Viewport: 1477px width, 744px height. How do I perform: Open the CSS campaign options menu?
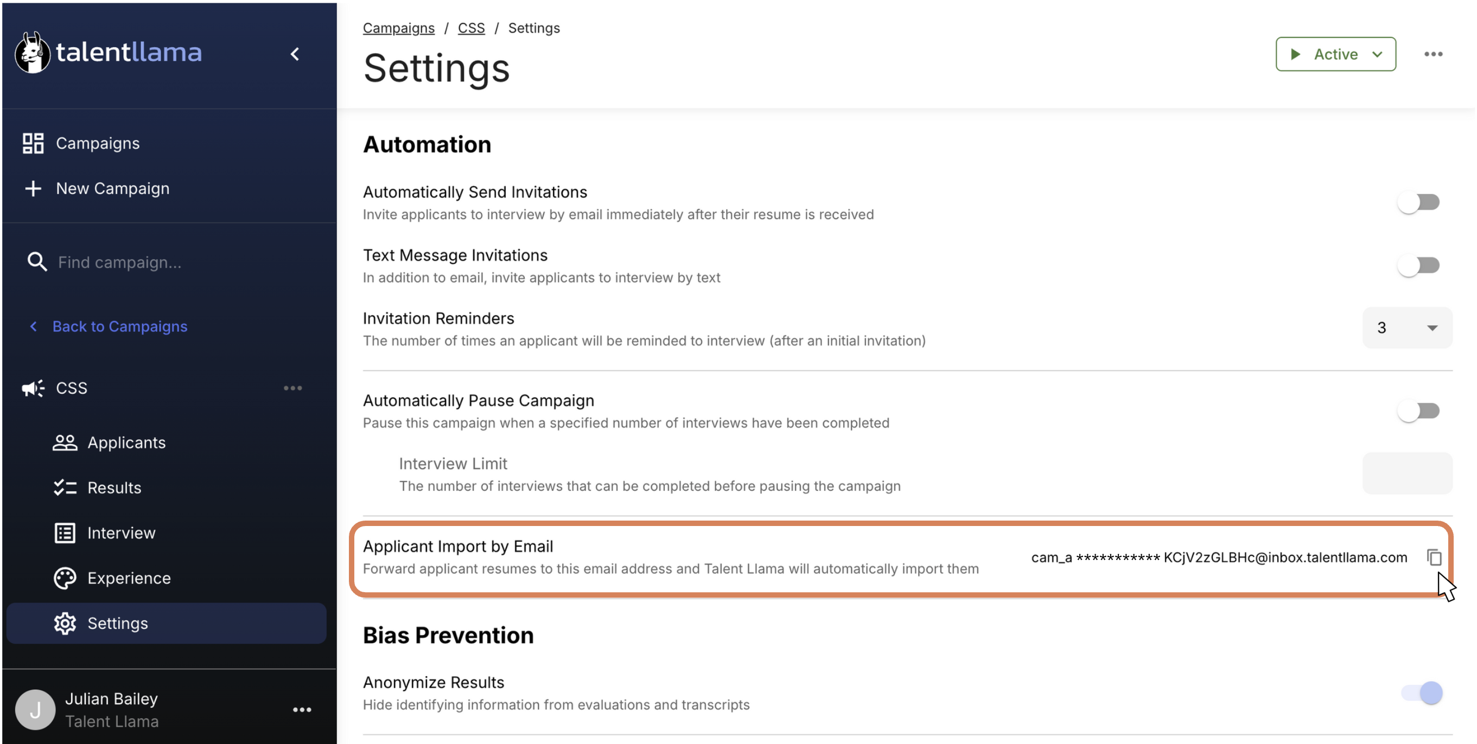[292, 388]
